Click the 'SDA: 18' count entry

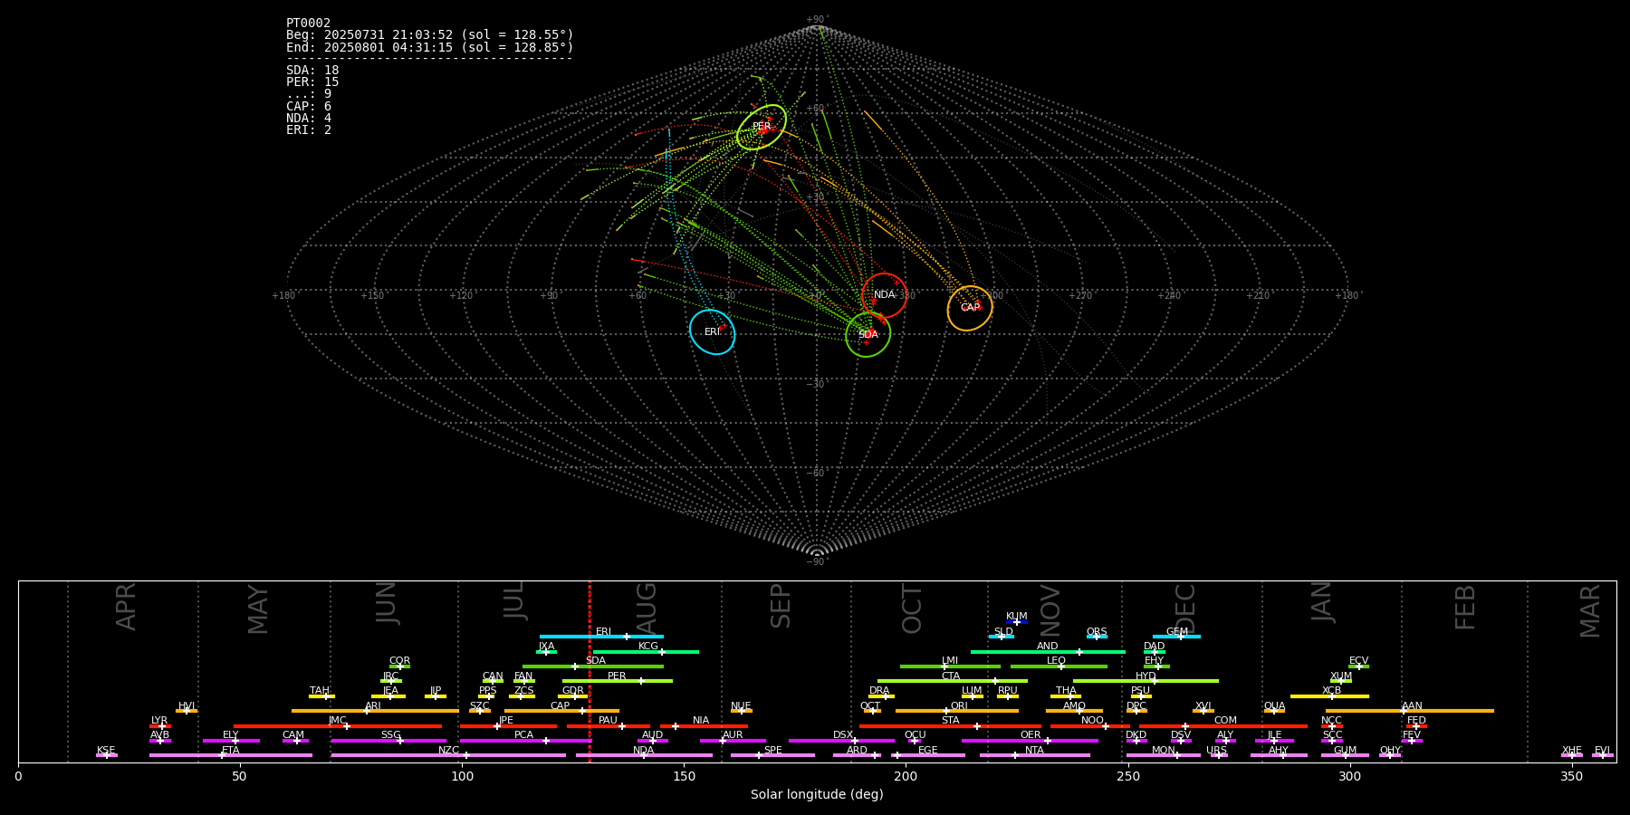(312, 70)
